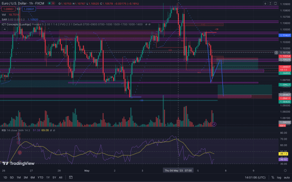
Task: Toggle auto scale mode
Action: pyautogui.click(x=286, y=177)
